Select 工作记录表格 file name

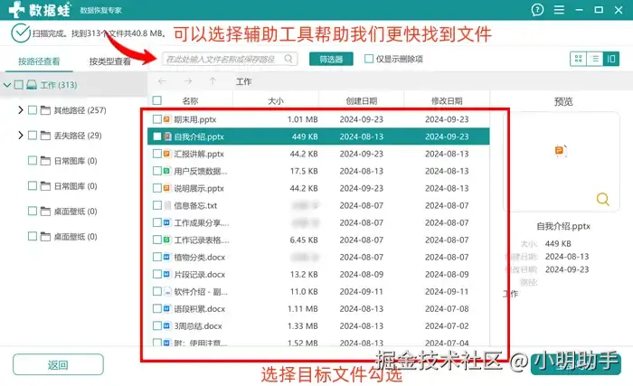(202, 240)
